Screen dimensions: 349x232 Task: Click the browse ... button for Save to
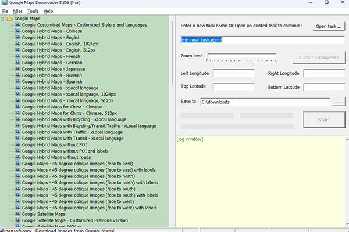pyautogui.click(x=339, y=102)
